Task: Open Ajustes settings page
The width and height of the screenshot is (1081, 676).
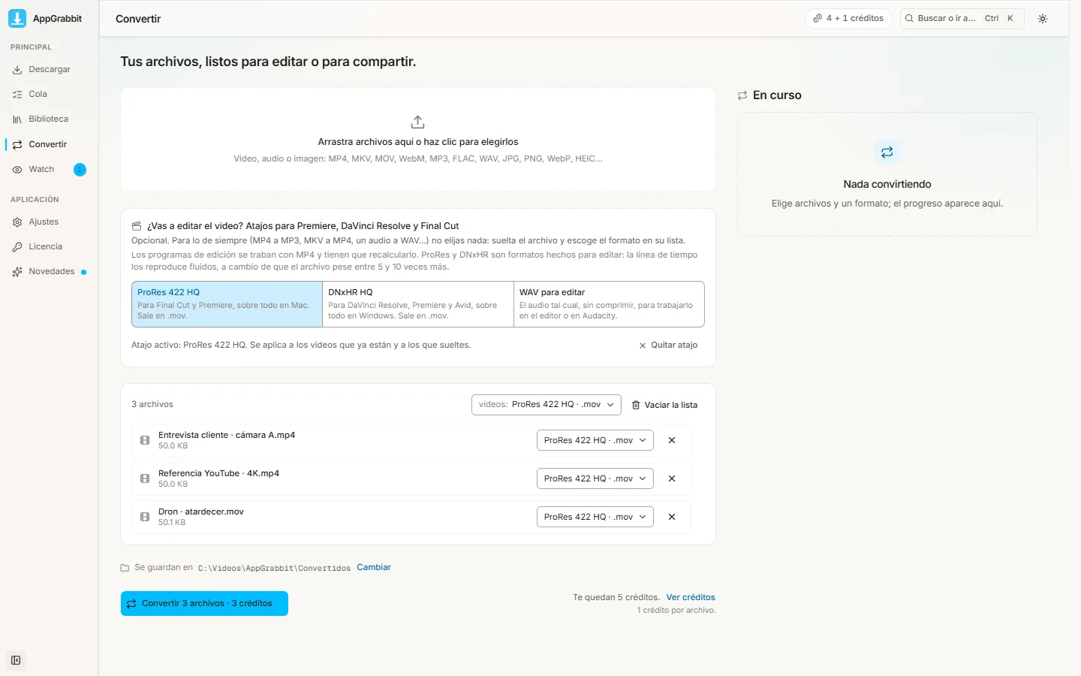Action: (50, 222)
